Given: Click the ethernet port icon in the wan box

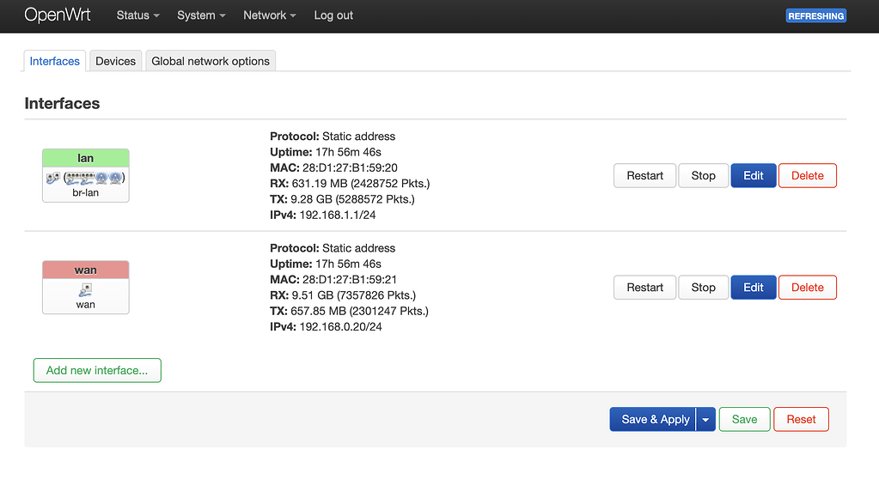Looking at the screenshot, I should pyautogui.click(x=85, y=288).
